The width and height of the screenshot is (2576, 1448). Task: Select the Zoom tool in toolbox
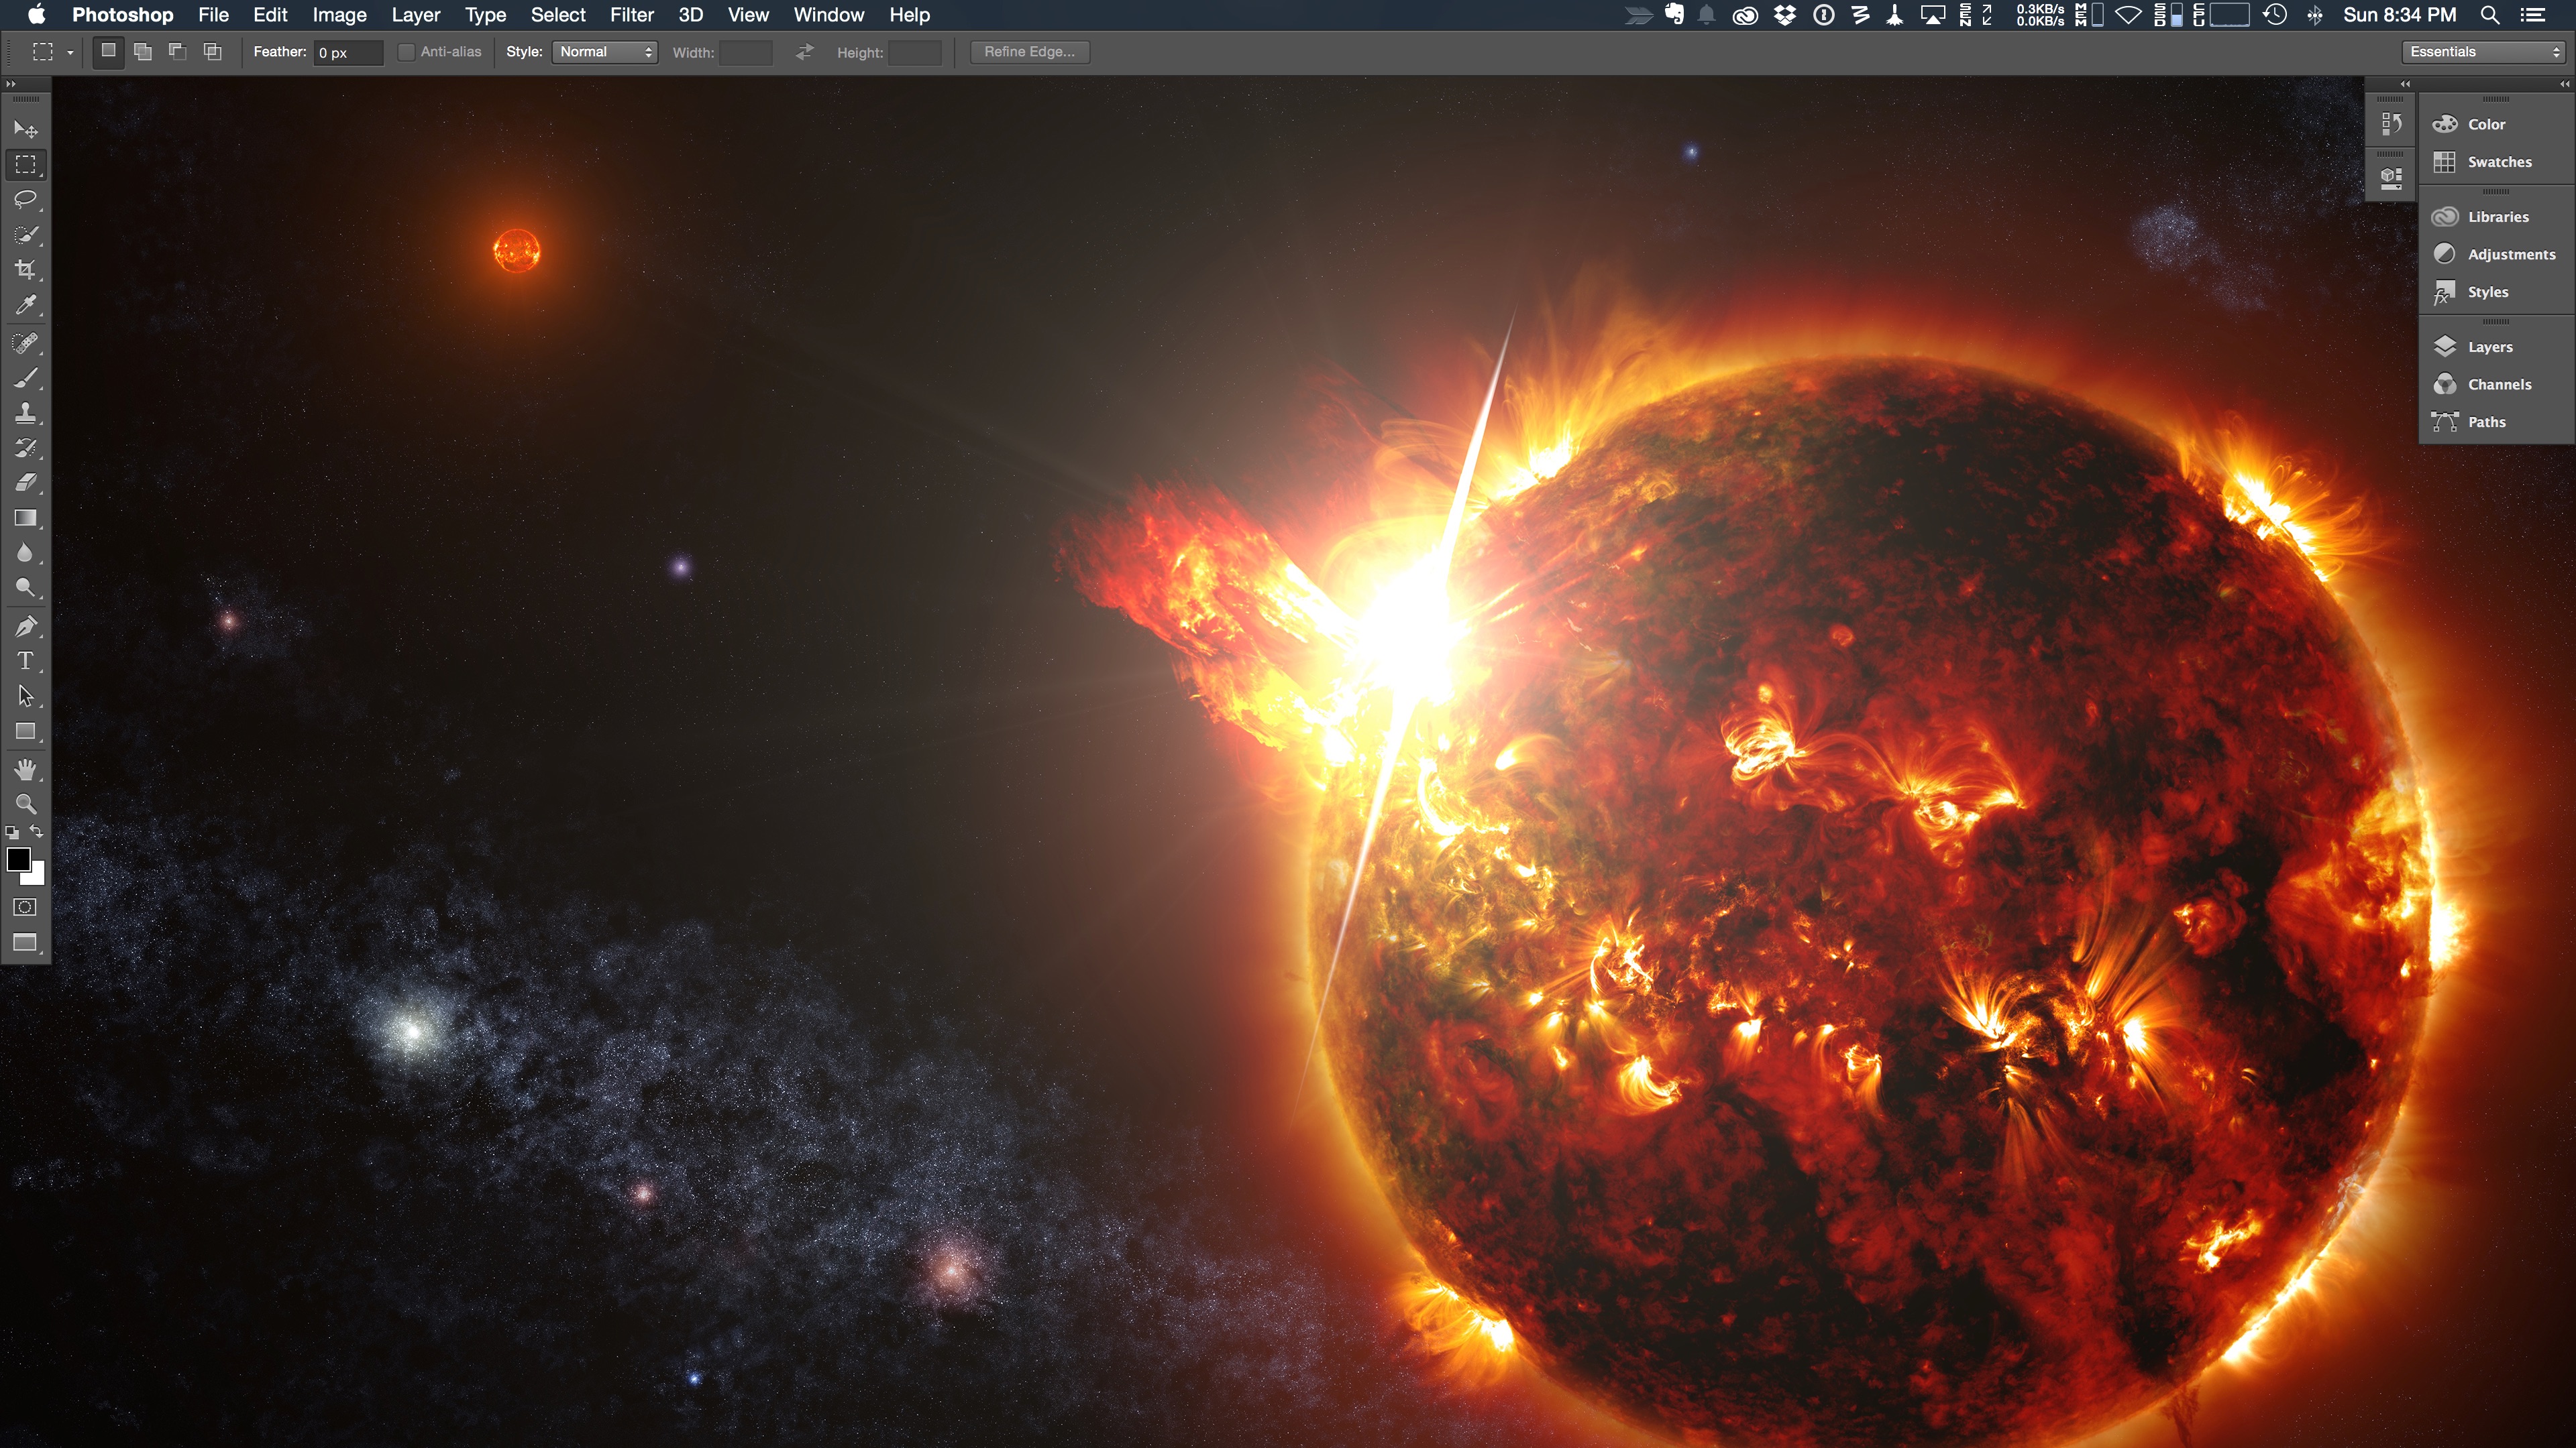click(25, 804)
